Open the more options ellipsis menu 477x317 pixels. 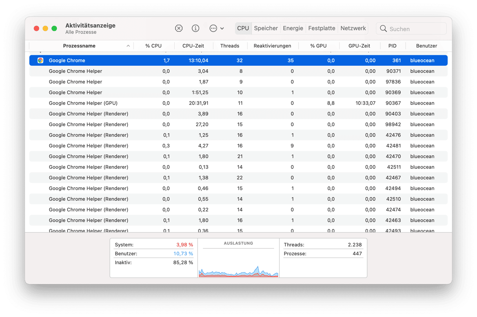coord(217,28)
